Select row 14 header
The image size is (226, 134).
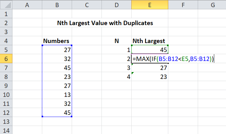pyautogui.click(x=6, y=130)
